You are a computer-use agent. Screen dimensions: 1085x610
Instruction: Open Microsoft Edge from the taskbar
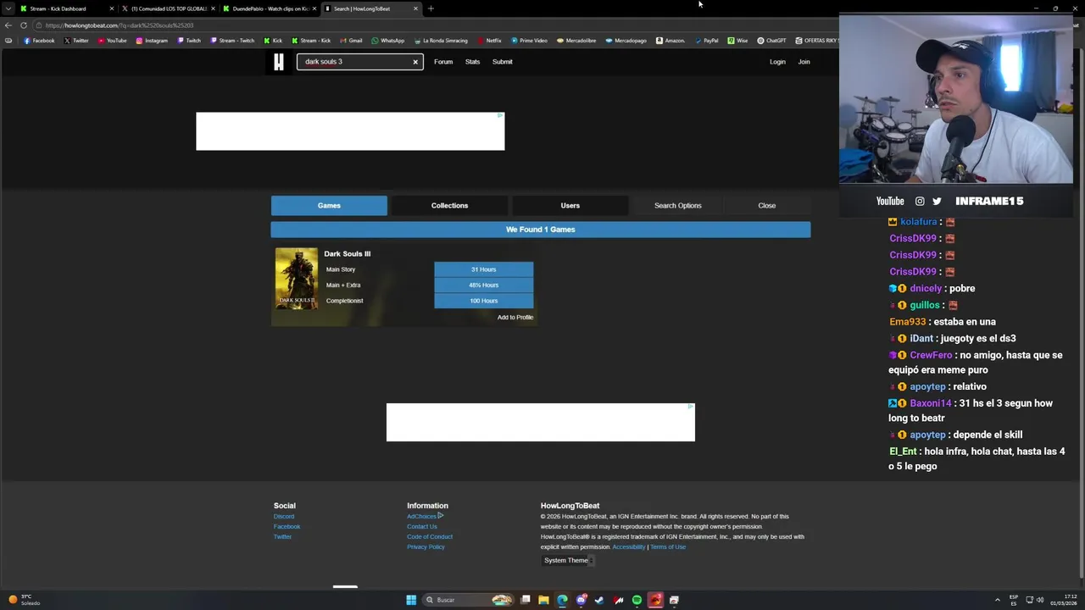[562, 600]
